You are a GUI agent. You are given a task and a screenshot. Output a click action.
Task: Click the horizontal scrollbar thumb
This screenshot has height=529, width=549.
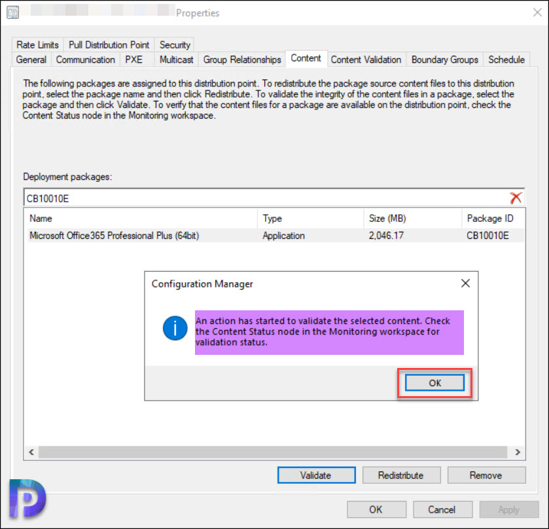273,452
